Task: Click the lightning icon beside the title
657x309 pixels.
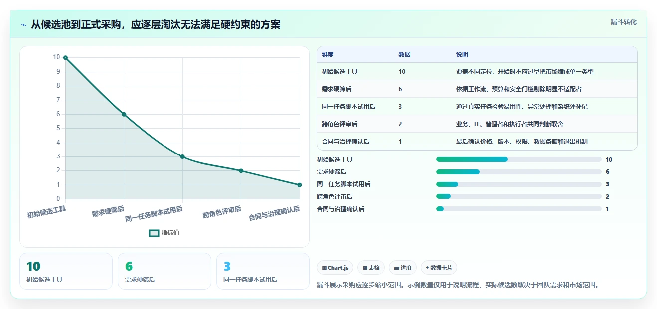Action: [x=23, y=25]
